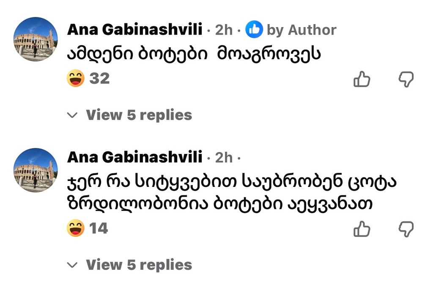
Task: Open the Colosseum avatar on the top comment
Action: [x=36, y=39]
